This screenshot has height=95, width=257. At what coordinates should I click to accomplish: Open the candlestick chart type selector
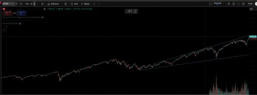click(43, 4)
